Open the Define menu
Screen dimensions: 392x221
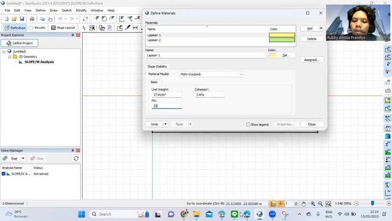tap(40, 10)
